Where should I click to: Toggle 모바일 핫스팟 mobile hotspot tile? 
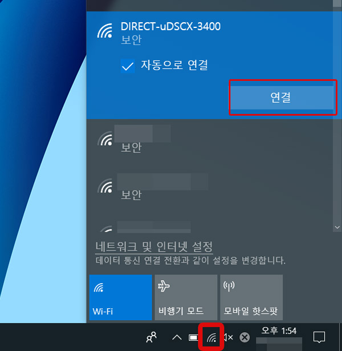click(251, 297)
